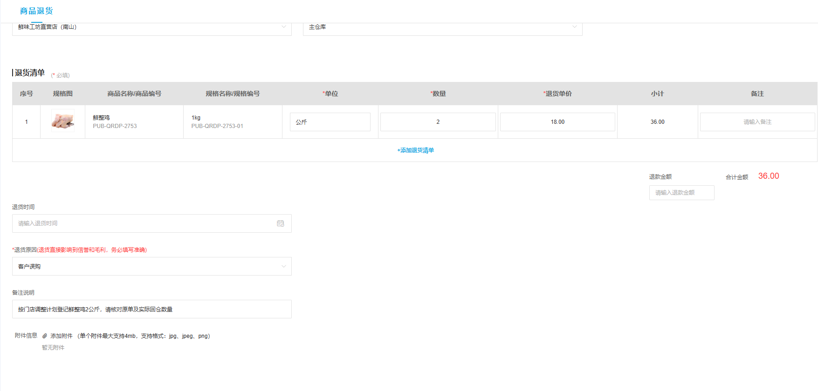Focus the 公斤 unit input
818x391 pixels.
(x=330, y=122)
